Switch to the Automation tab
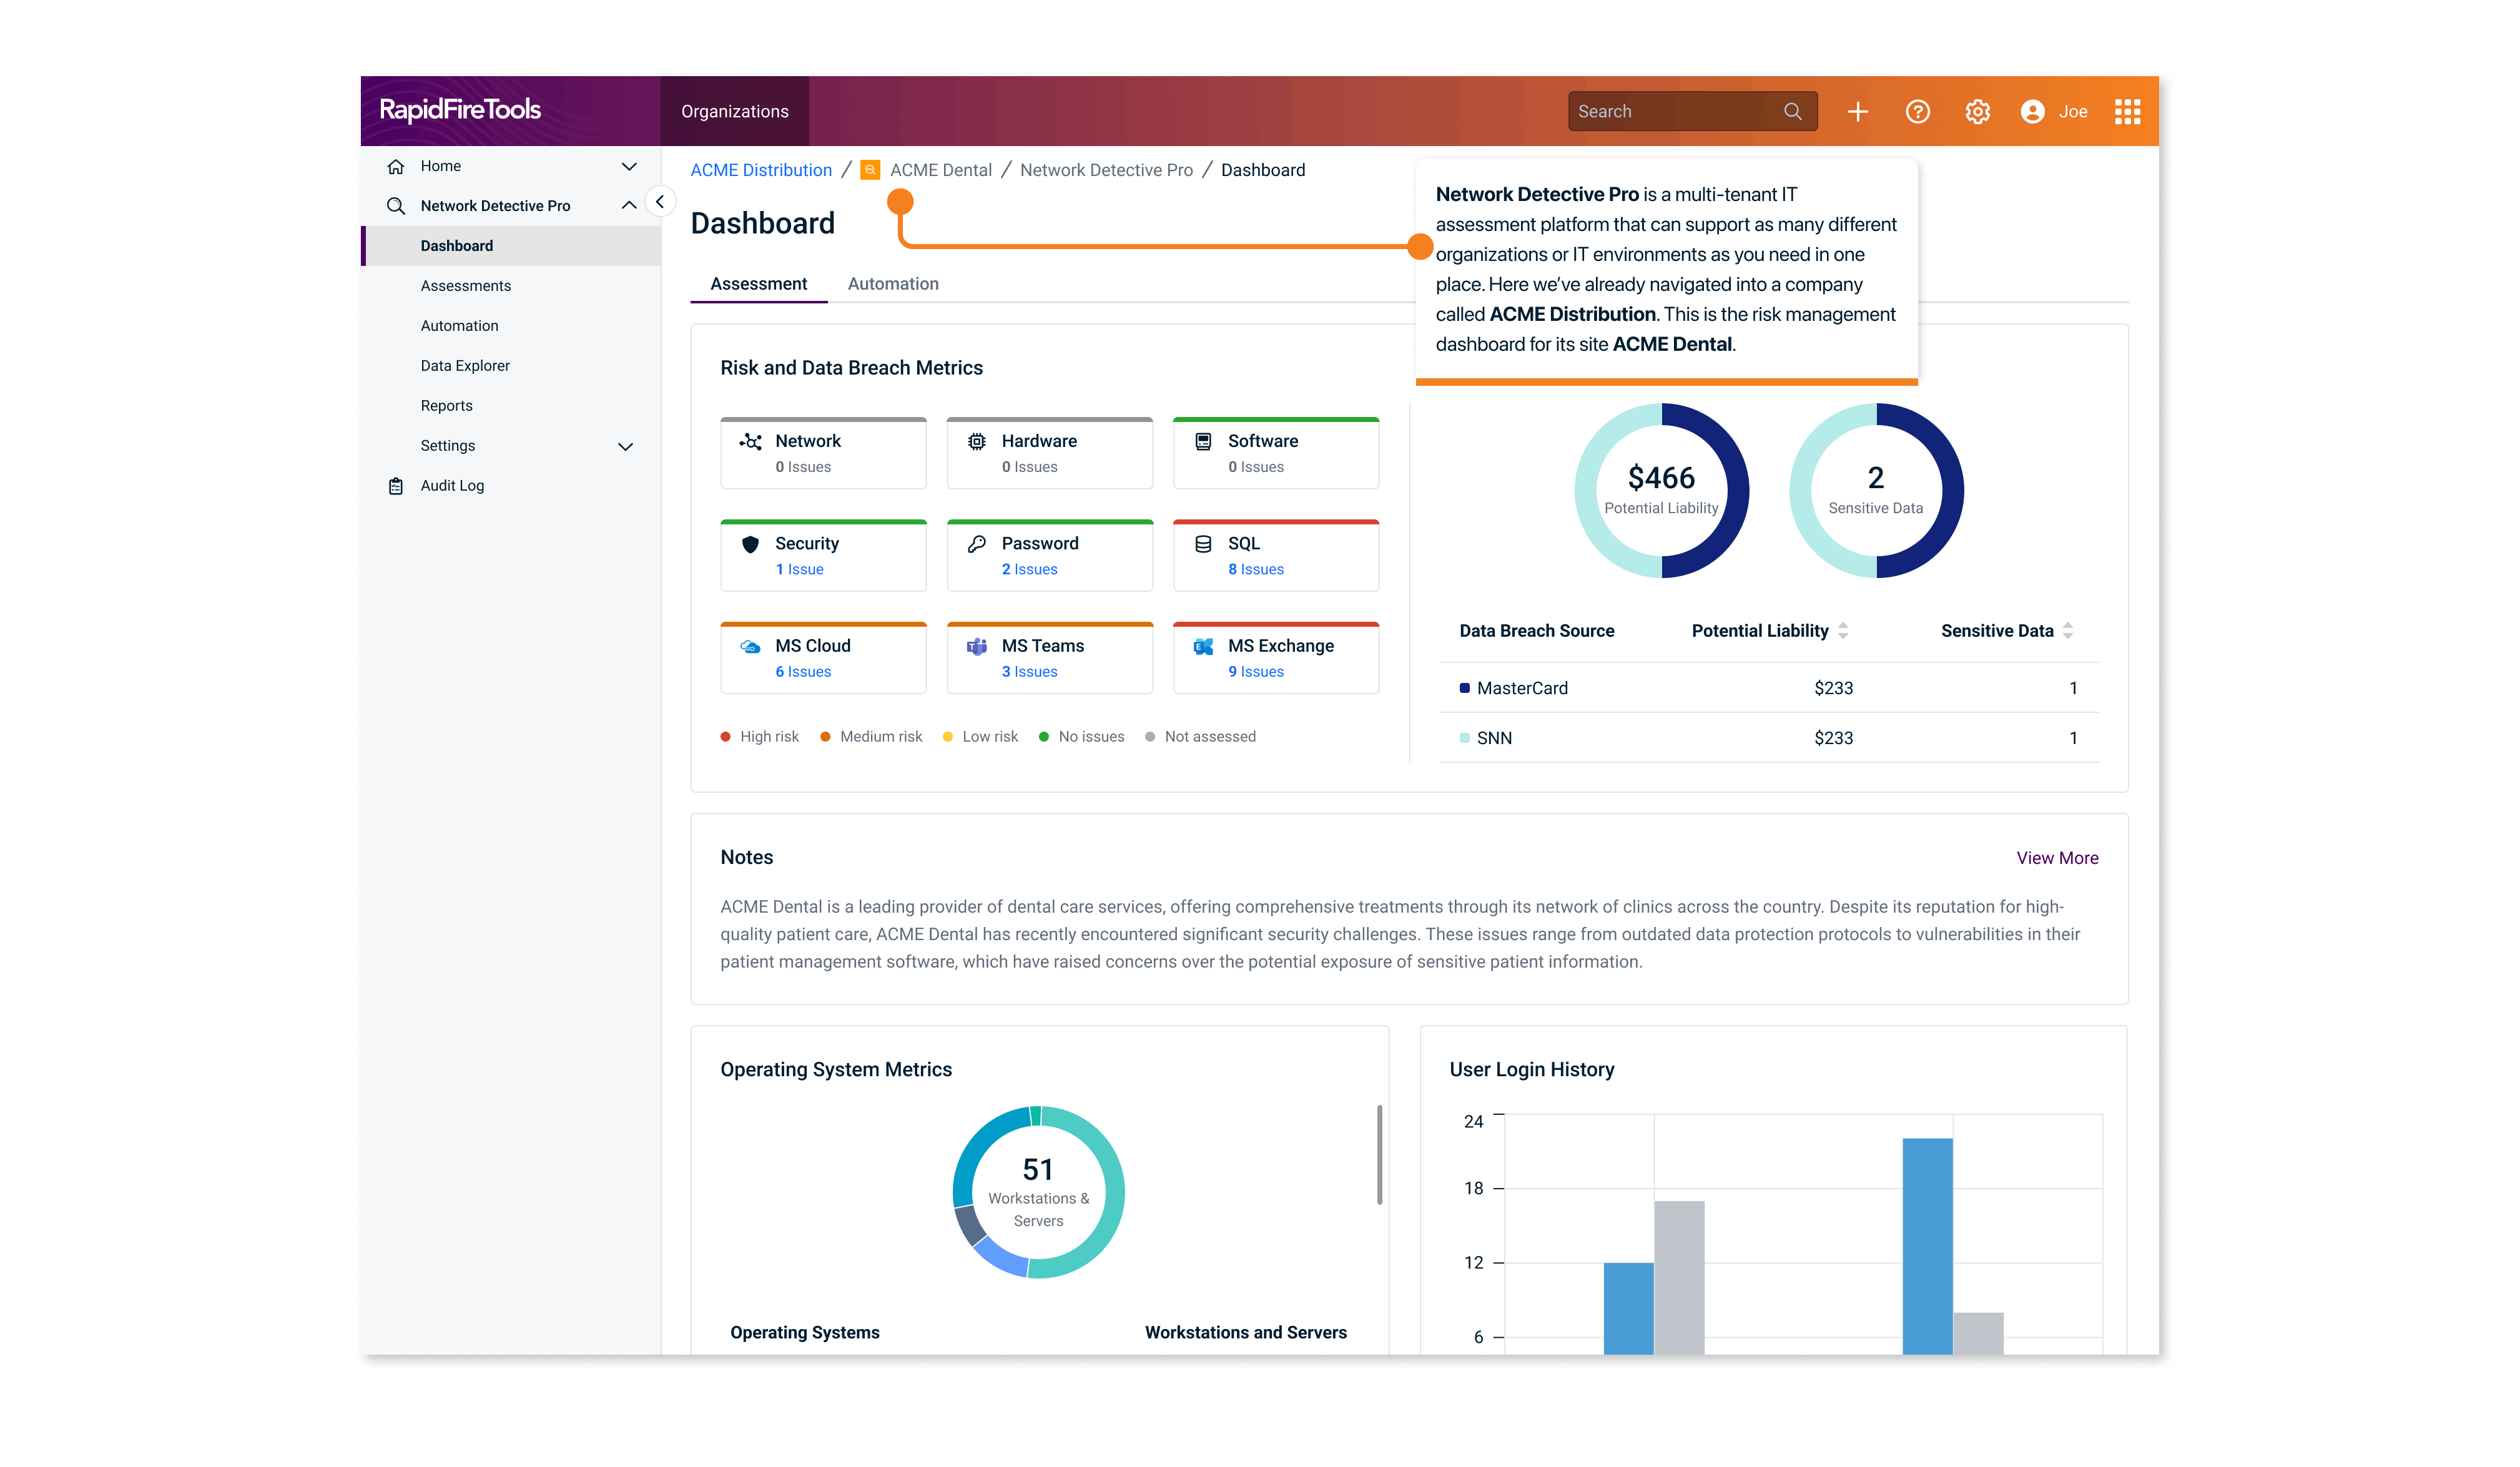 pyautogui.click(x=893, y=283)
